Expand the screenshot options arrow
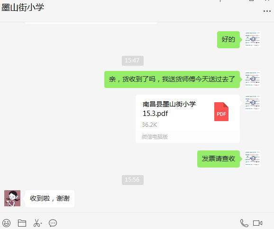Viewport: 274px width, 229px height. tap(41, 223)
